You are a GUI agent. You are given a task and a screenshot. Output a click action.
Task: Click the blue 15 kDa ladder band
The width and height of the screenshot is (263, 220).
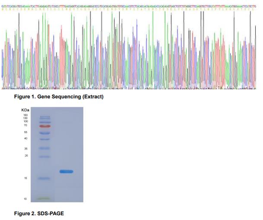45,178
